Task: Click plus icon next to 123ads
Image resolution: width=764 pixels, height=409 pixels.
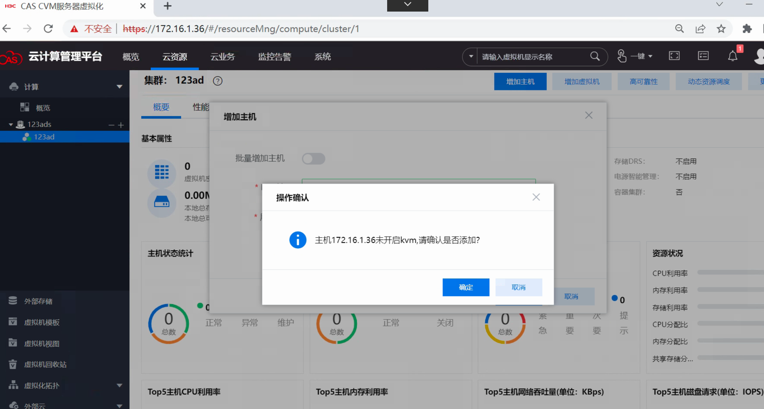Action: (121, 125)
